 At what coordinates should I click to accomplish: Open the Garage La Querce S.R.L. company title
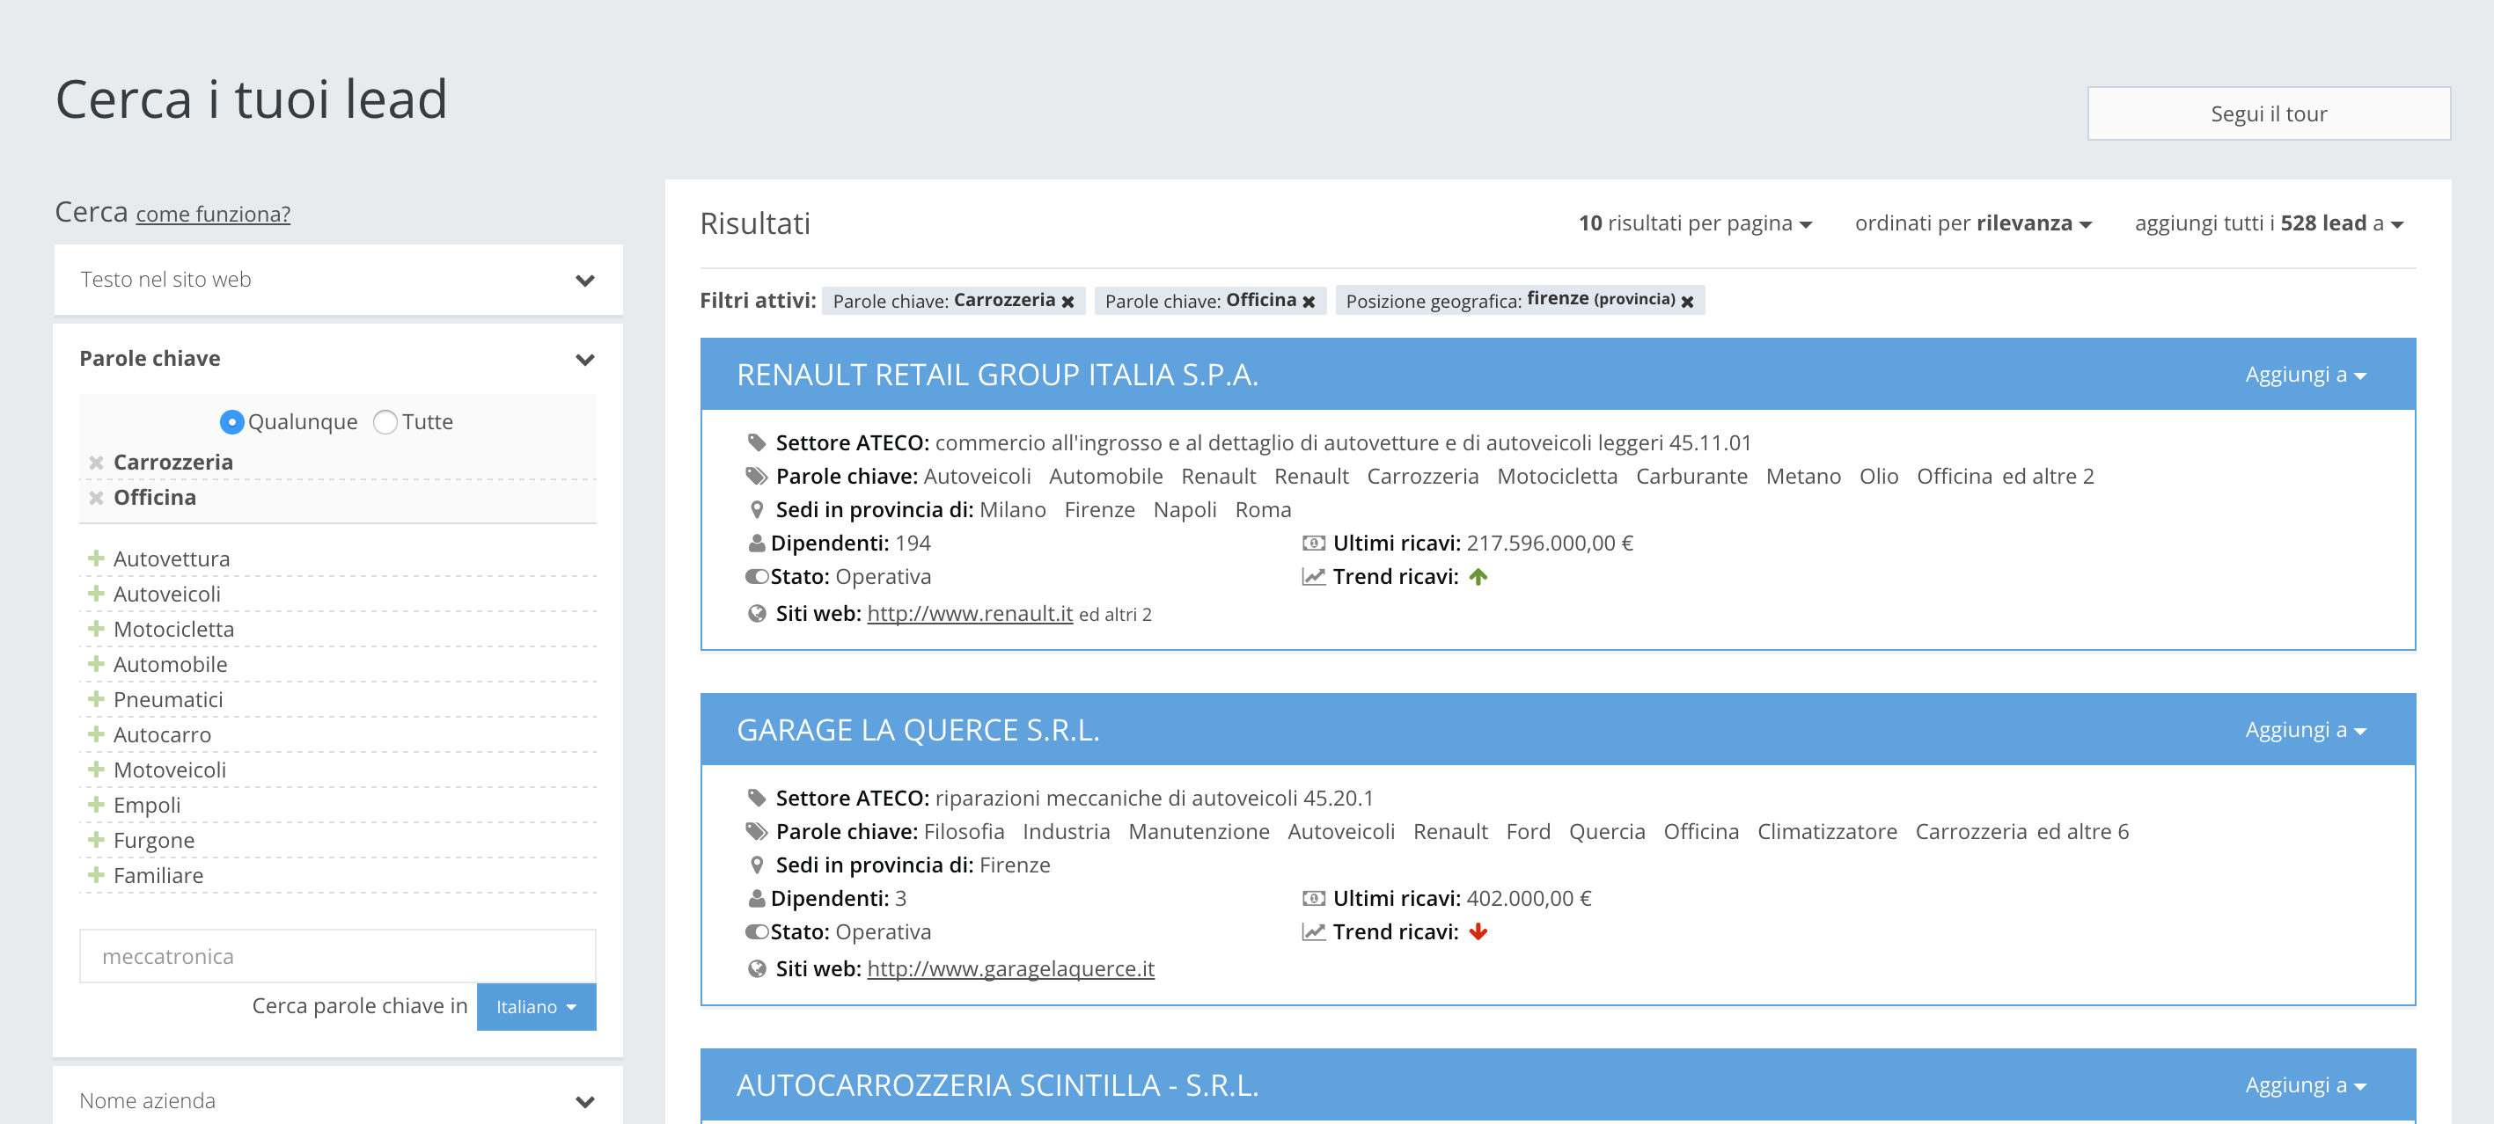[918, 729]
